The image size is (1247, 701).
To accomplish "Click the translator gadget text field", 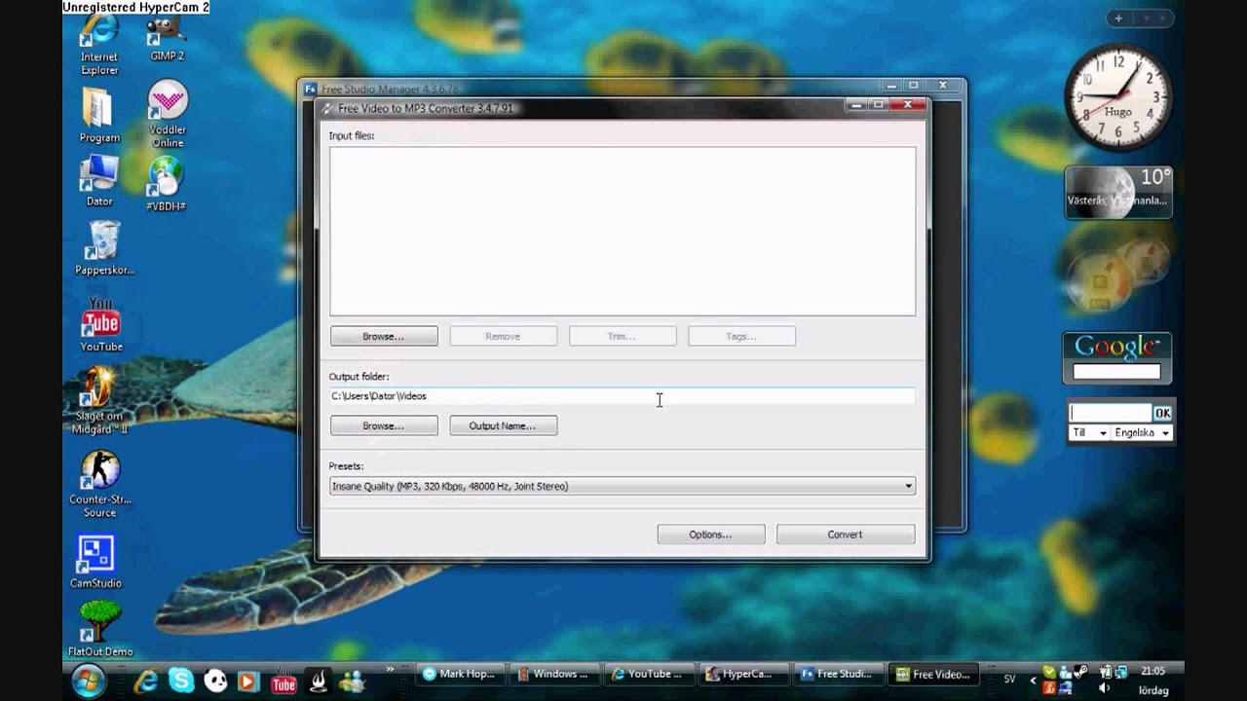I will click(x=1111, y=413).
